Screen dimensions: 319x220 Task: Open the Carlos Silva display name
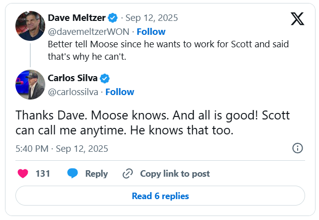pos(73,78)
